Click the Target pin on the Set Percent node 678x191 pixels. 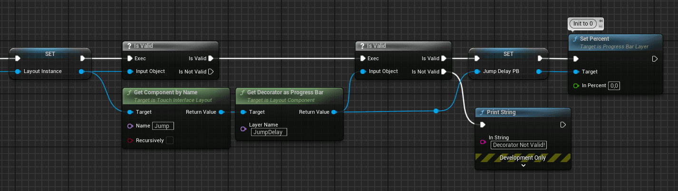tap(576, 72)
